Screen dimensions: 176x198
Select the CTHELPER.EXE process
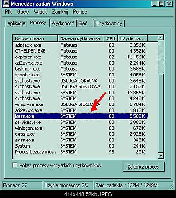(80, 51)
